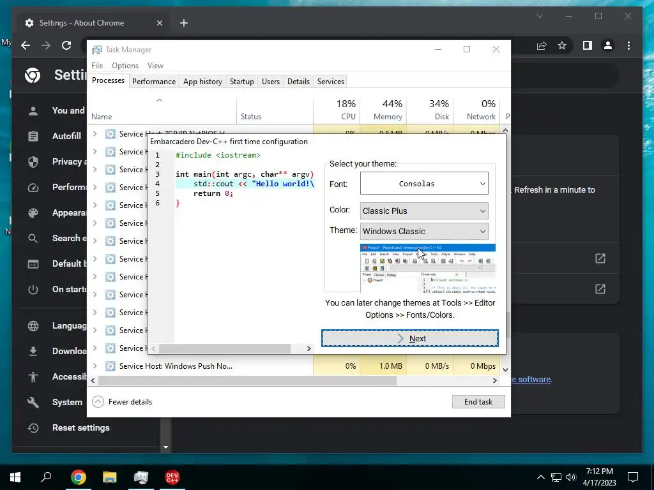Image resolution: width=654 pixels, height=490 pixels.
Task: Open a new Chrome tab
Action: [x=184, y=23]
